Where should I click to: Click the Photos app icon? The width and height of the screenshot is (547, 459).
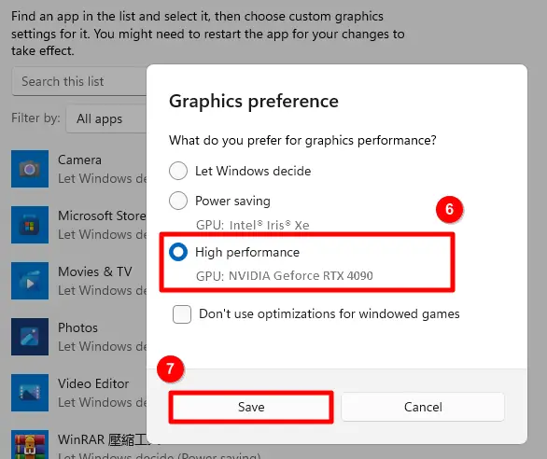(x=30, y=337)
